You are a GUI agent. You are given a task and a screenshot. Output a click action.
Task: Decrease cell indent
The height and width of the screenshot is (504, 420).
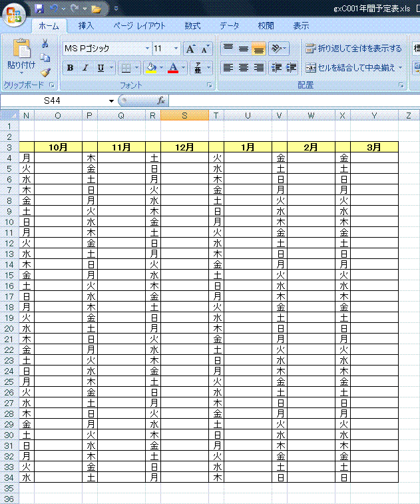tap(276, 68)
